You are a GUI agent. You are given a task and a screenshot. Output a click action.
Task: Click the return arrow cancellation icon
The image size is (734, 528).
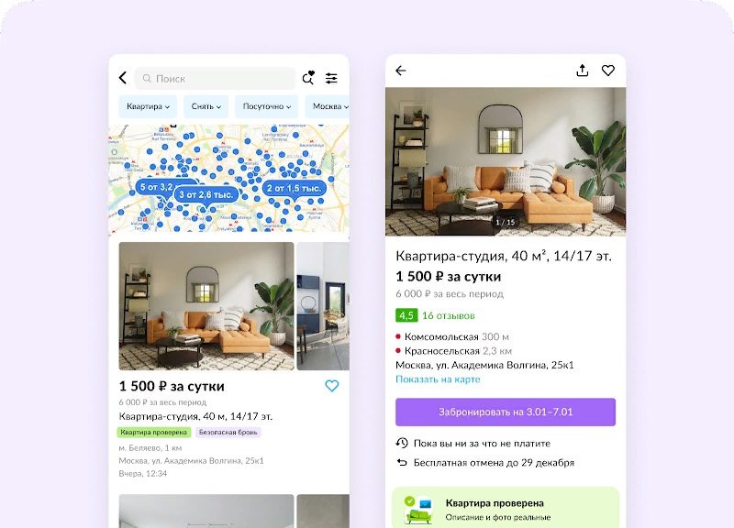402,463
